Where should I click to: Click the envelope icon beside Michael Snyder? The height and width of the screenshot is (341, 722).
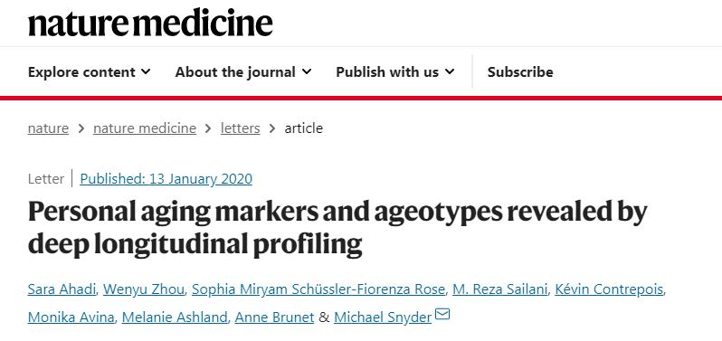(442, 314)
